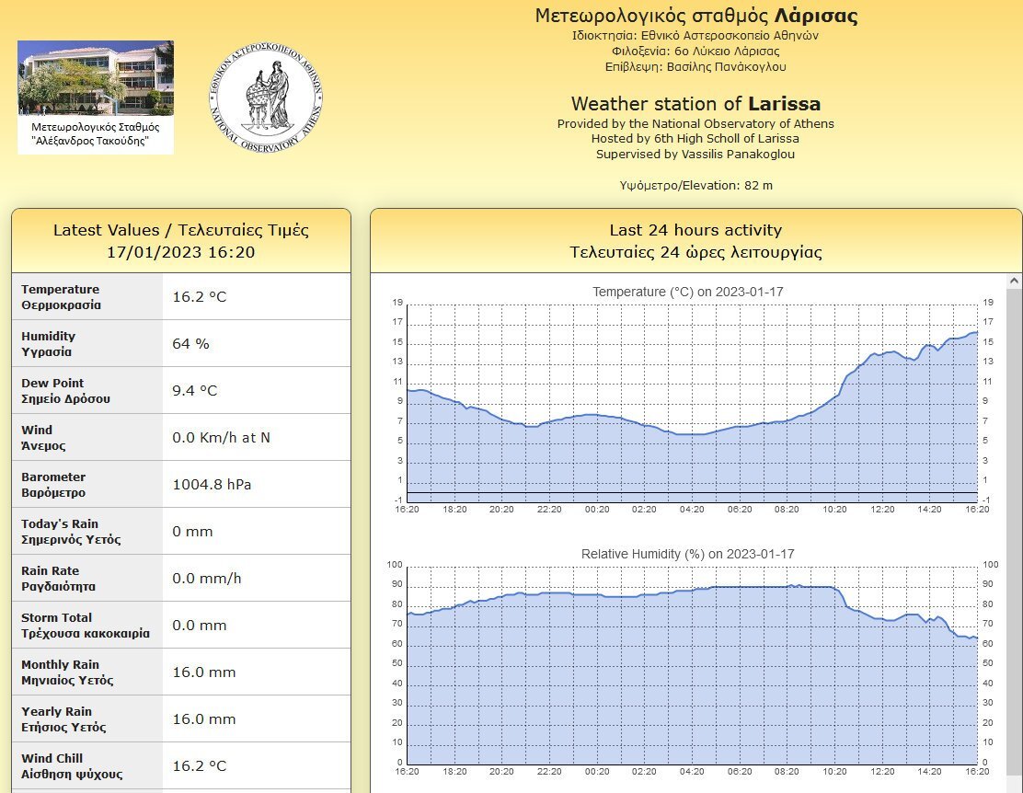Select the Wind value 0.0 Km/h at N
Image resolution: width=1023 pixels, height=793 pixels.
click(221, 438)
